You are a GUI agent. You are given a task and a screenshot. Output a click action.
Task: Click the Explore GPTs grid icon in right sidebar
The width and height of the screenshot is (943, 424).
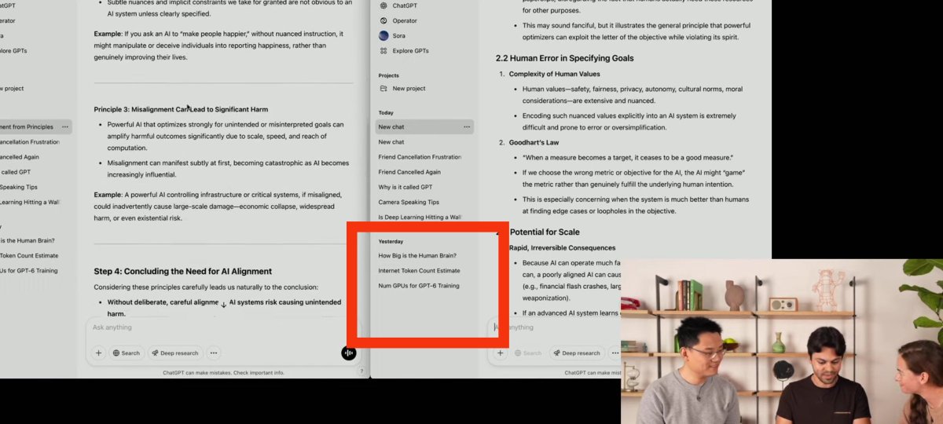coord(383,50)
